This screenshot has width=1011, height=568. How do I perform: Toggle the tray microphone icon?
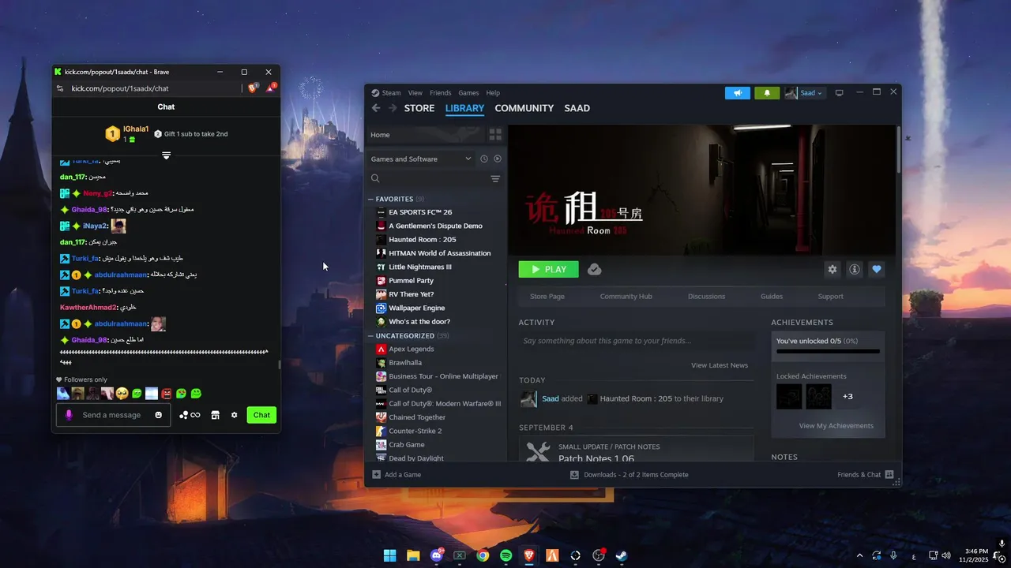coord(893,555)
